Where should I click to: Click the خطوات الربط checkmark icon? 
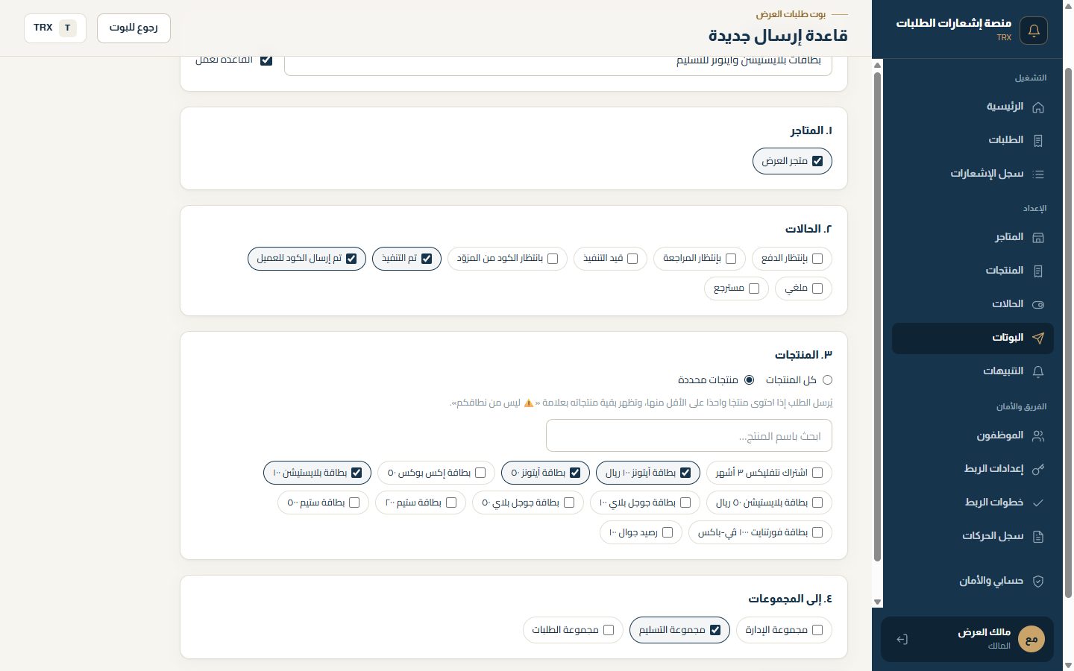1037,503
